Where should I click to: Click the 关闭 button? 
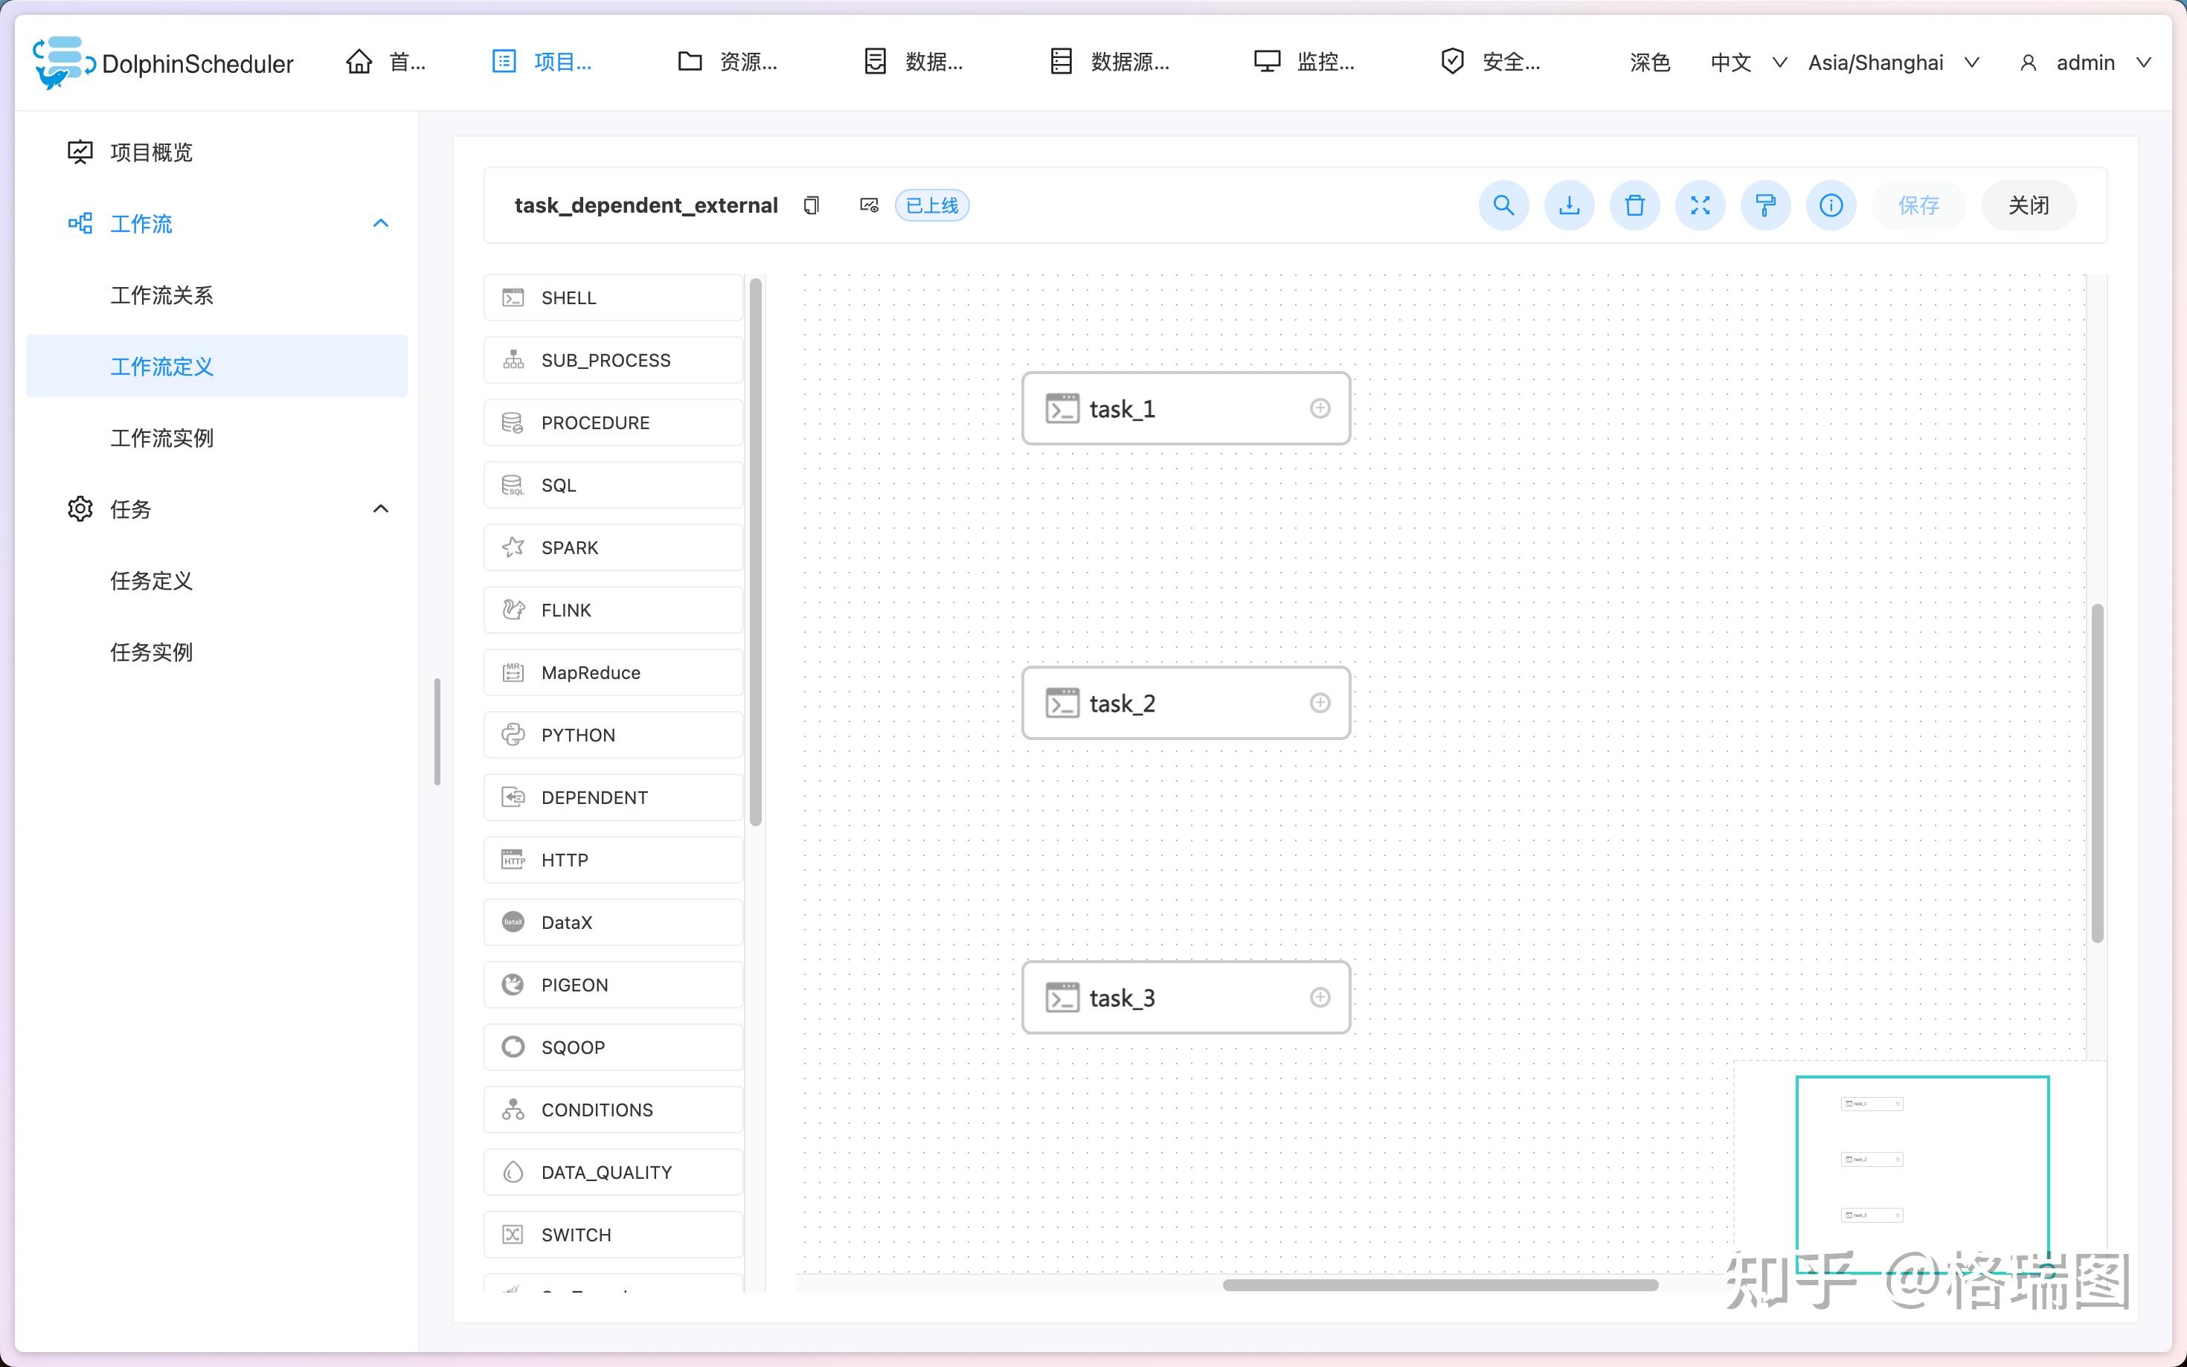click(2028, 205)
